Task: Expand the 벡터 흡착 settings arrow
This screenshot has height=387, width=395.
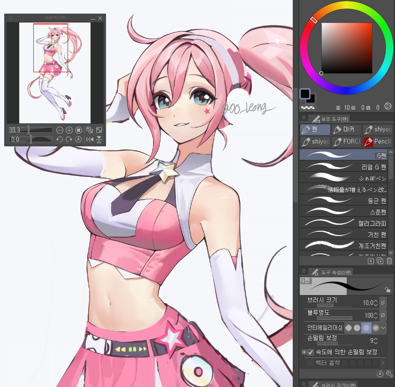Action: (x=382, y=363)
